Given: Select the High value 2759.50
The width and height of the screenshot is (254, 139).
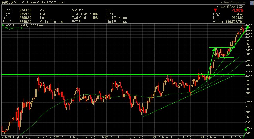Looking at the screenshot, I should point(25,14).
